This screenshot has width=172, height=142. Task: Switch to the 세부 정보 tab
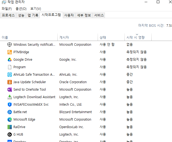(x=84, y=15)
